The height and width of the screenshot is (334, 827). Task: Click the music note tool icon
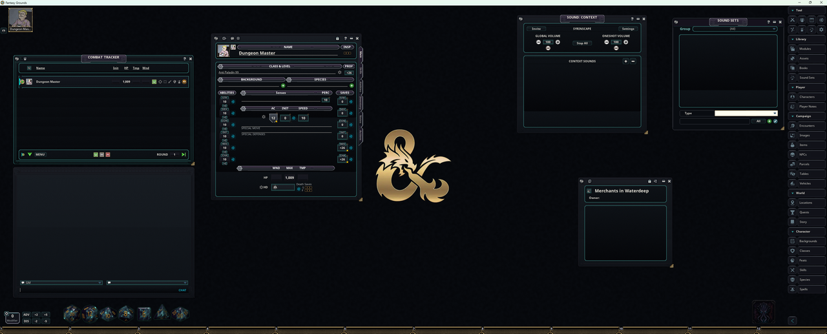click(x=811, y=30)
